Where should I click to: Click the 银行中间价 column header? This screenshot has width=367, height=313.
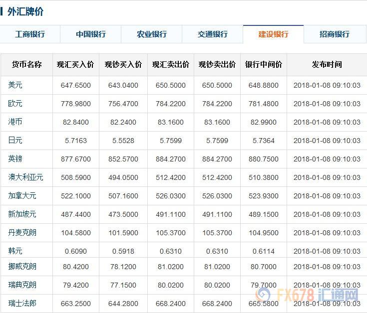264,64
